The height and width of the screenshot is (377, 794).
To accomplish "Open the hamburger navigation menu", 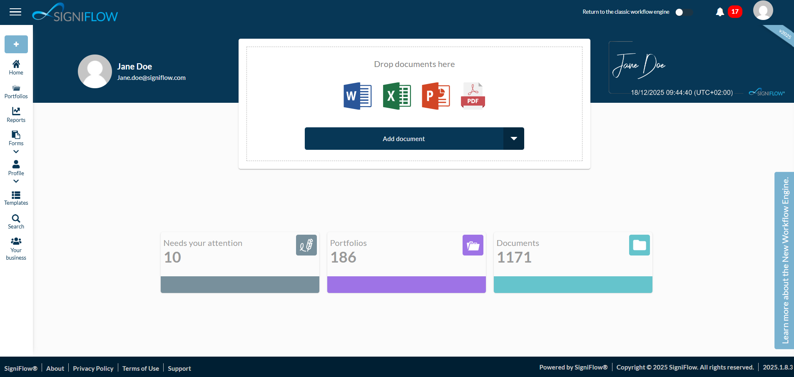I will click(15, 12).
